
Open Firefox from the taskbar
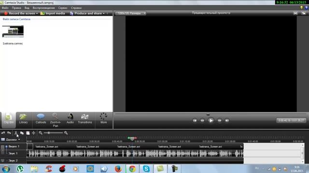[x=118, y=169]
